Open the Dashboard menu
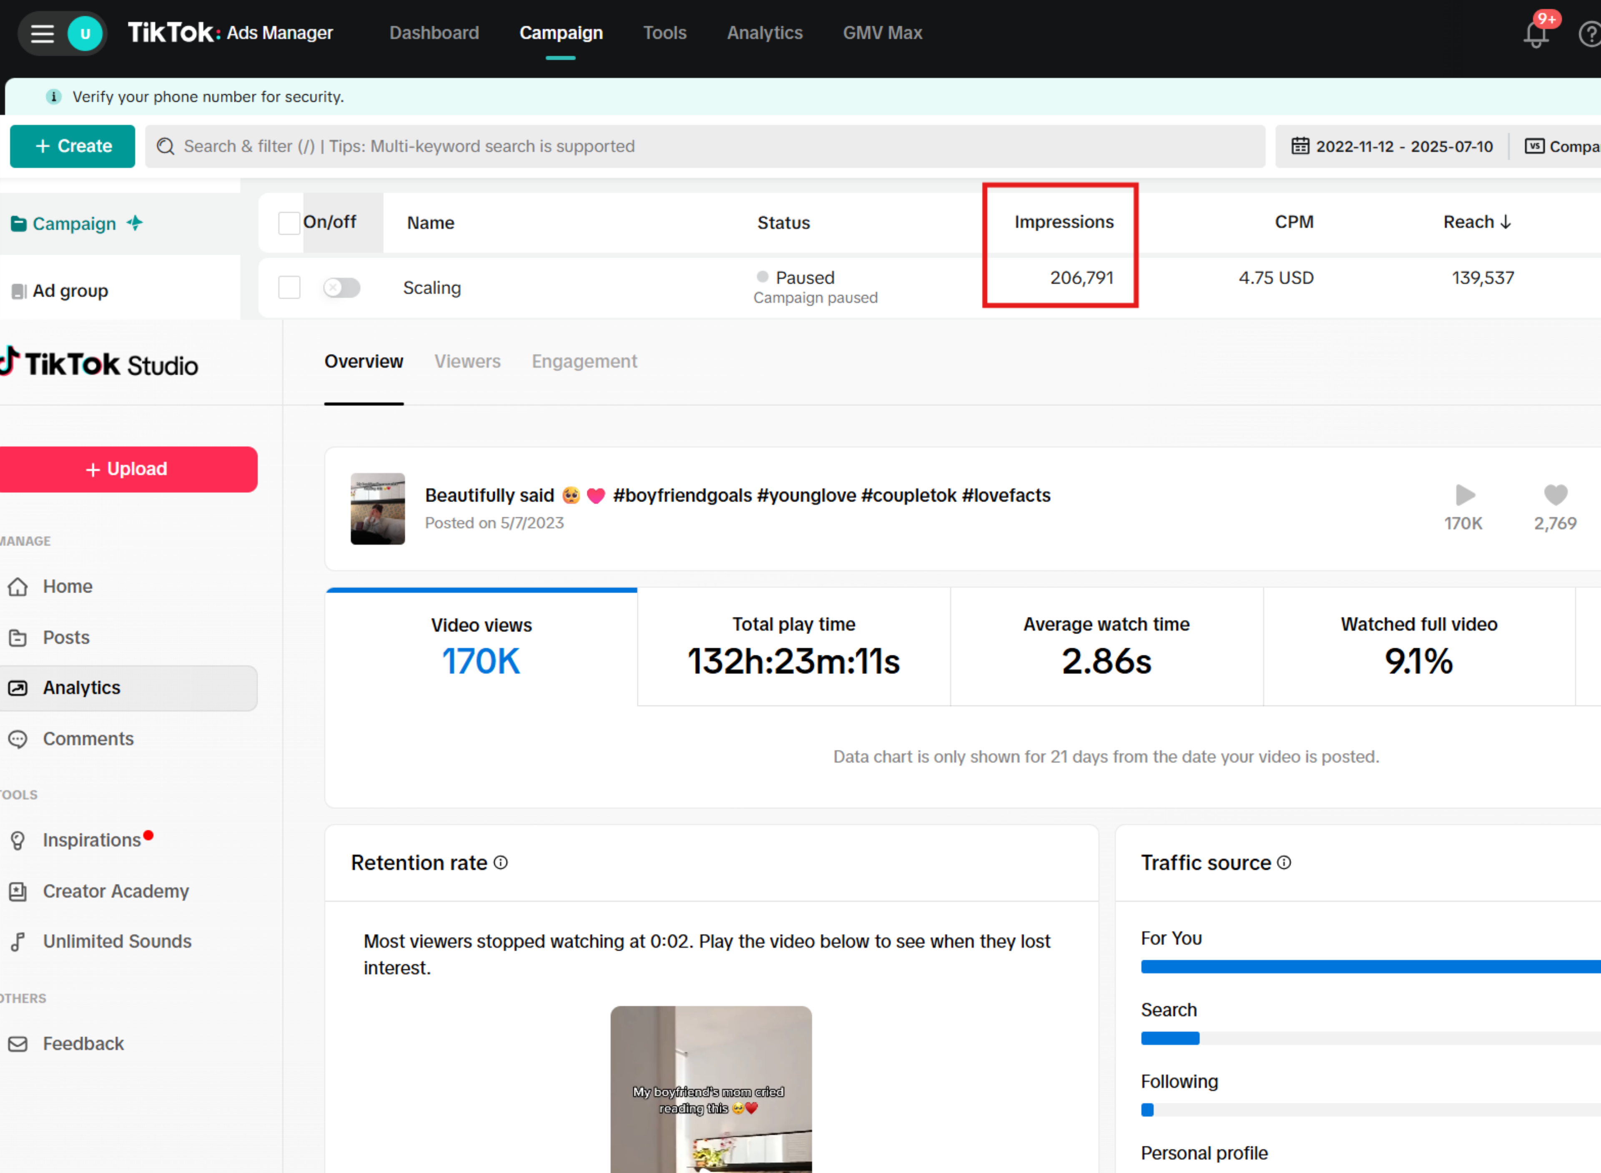The width and height of the screenshot is (1601, 1173). pos(434,33)
